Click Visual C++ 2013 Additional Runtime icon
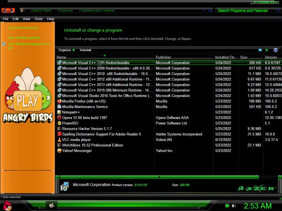This screenshot has height=211, width=282. (x=59, y=85)
